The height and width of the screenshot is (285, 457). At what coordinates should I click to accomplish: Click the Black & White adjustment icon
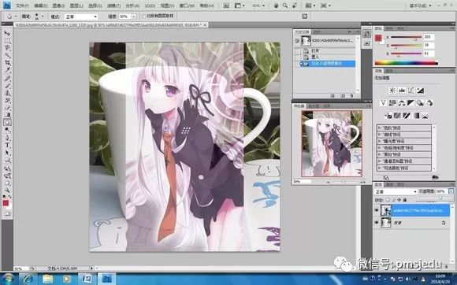pos(411,103)
